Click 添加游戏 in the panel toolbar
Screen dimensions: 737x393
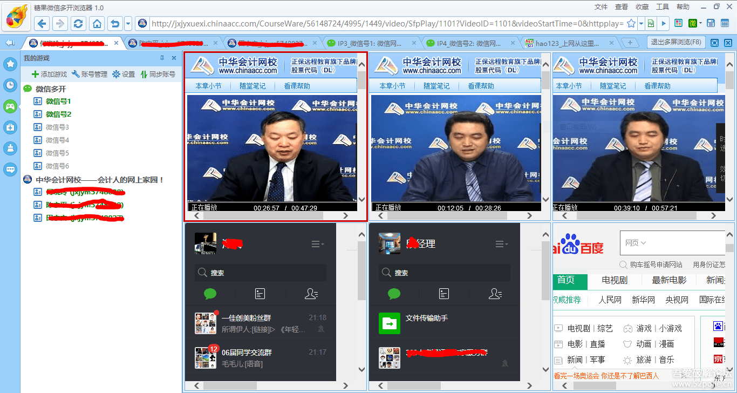point(49,74)
